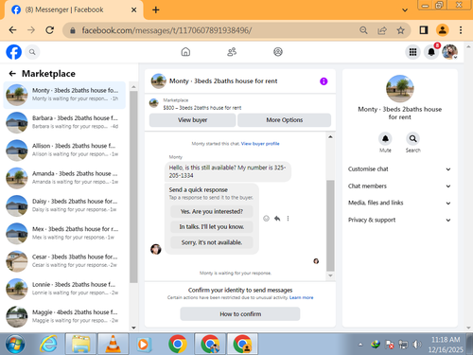Click the volume speaker tray icon
The height and width of the screenshot is (355, 473).
tap(417, 345)
